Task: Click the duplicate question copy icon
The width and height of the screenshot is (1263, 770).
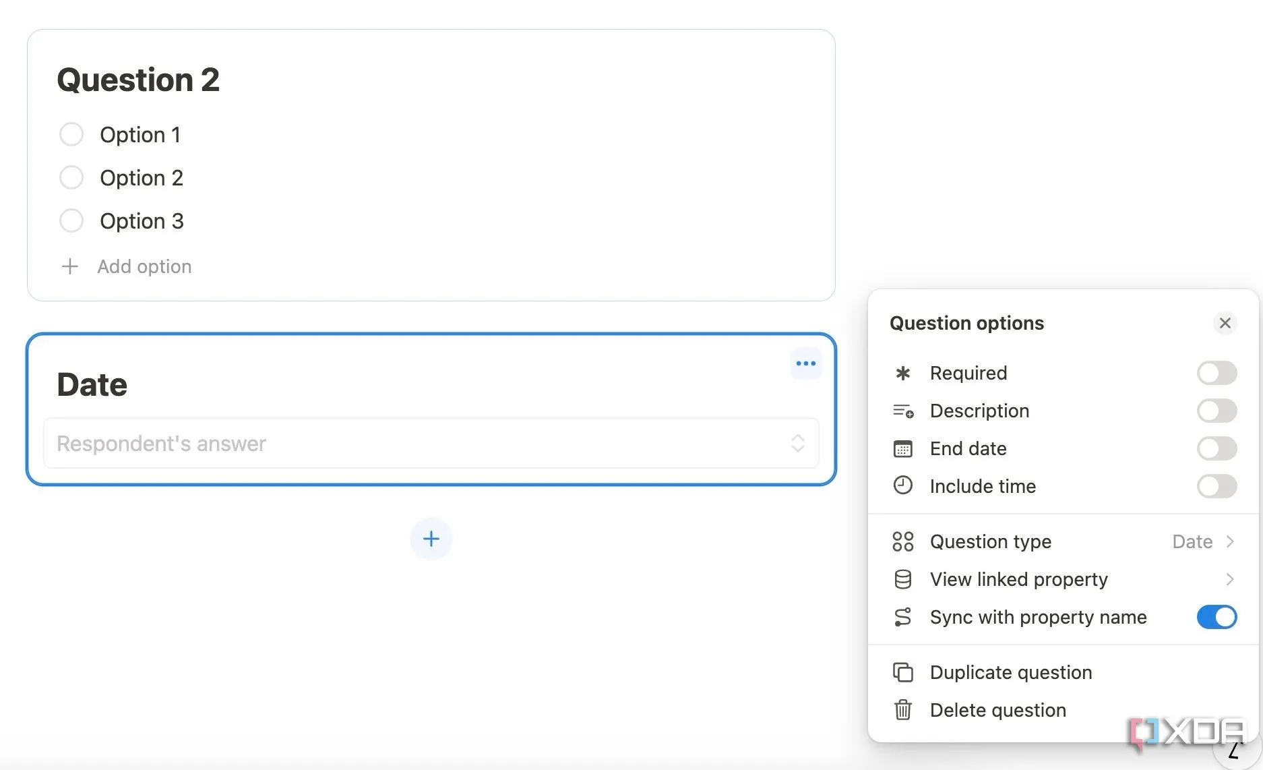Action: (902, 672)
